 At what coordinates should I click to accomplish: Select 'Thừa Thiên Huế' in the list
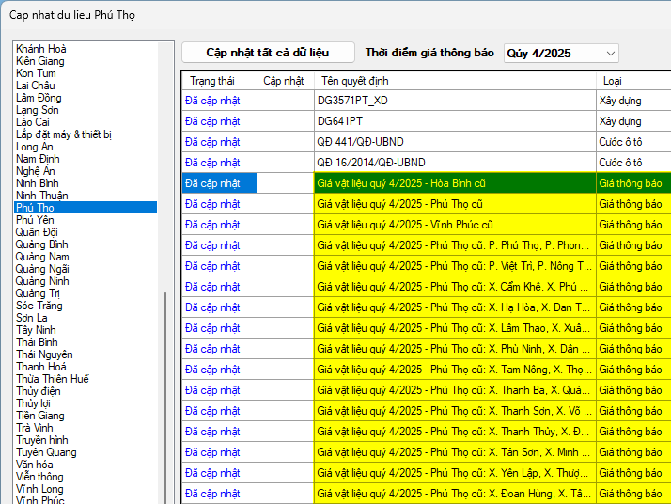pos(53,379)
